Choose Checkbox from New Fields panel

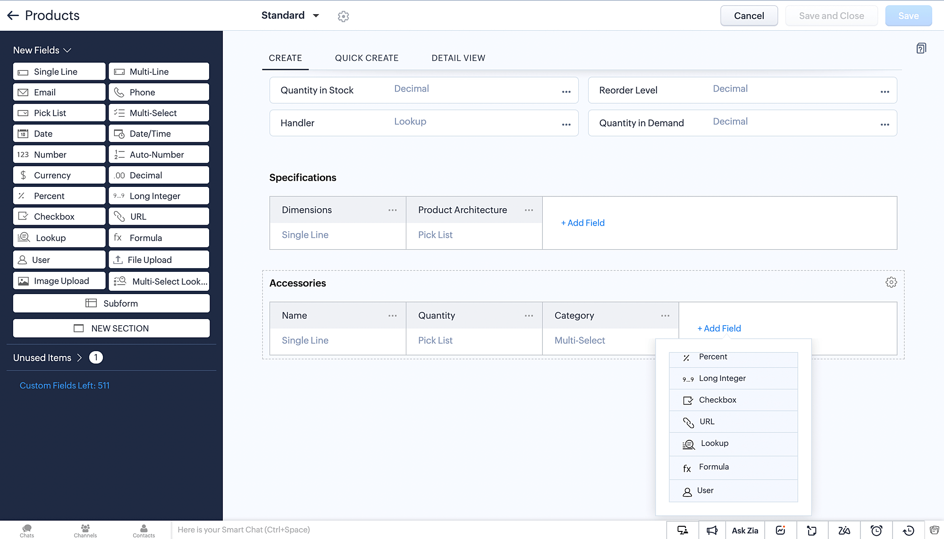59,217
